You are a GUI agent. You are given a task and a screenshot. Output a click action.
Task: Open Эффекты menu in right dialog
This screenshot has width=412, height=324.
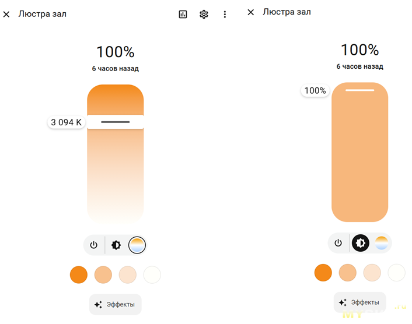(359, 302)
